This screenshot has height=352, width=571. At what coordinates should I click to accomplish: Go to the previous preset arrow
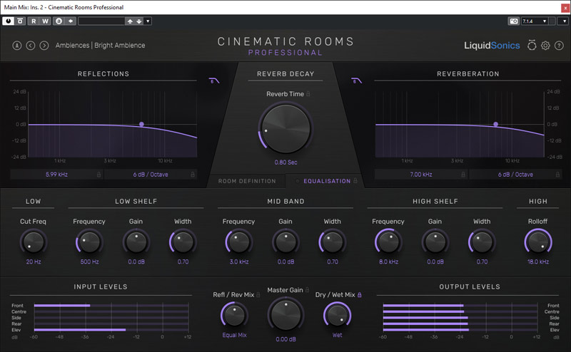coord(30,46)
